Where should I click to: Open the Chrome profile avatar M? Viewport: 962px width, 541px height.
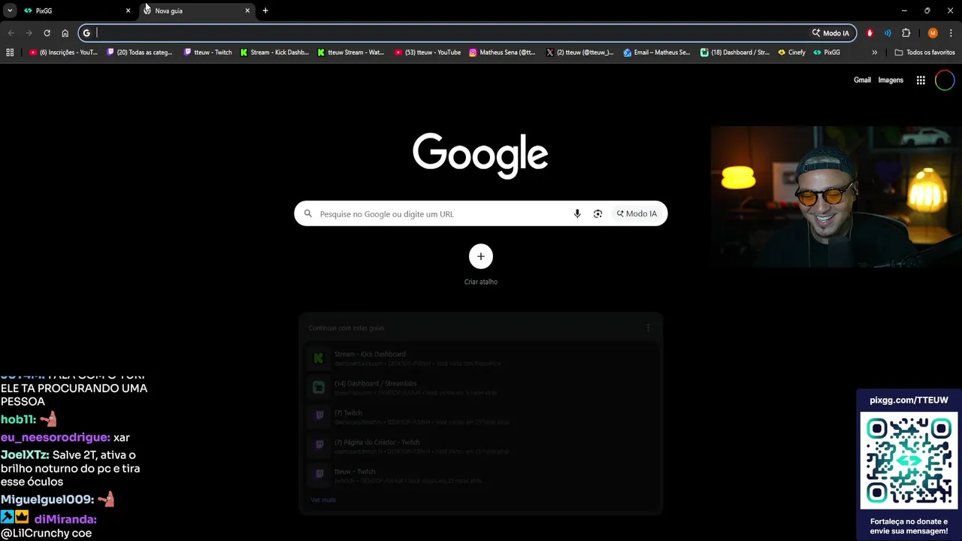[x=933, y=33]
